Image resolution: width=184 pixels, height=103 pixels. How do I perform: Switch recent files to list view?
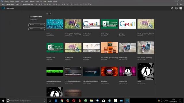pyautogui.click(x=47, y=14)
